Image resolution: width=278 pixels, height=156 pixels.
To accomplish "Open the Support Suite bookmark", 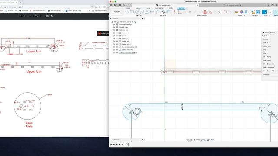I will tap(11, 10).
